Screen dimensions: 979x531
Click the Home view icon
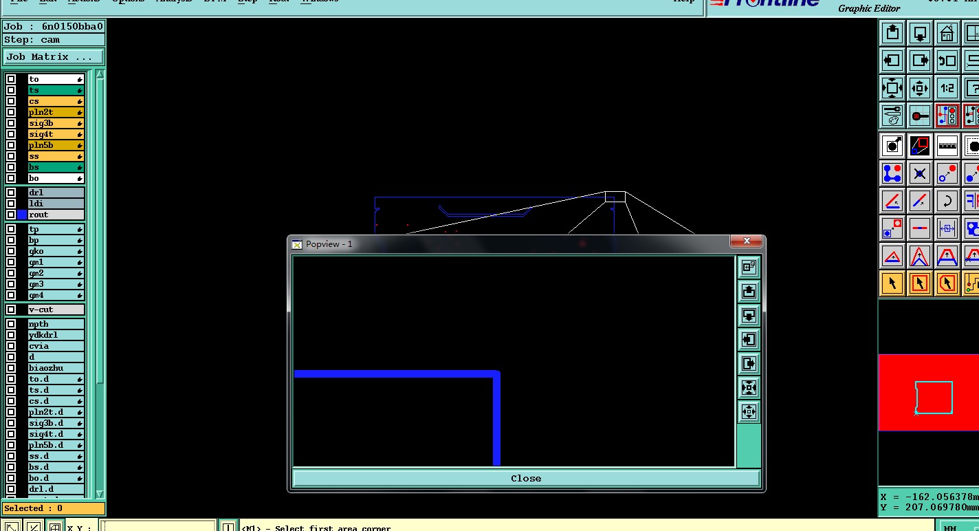(x=947, y=32)
